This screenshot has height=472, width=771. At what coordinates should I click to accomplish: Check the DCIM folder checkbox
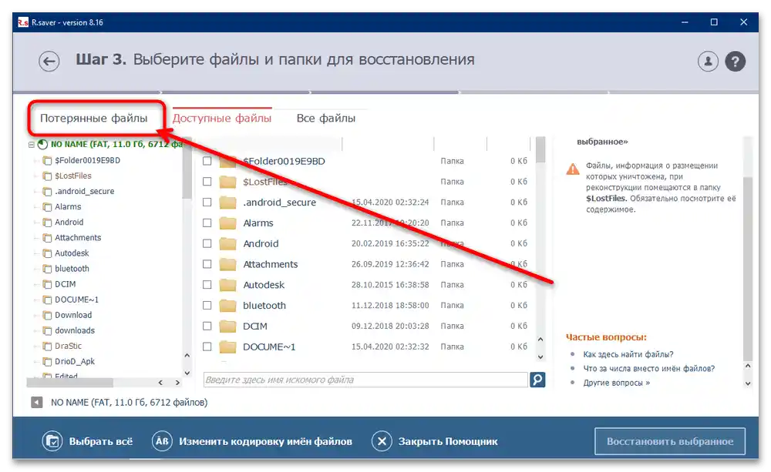tap(207, 326)
